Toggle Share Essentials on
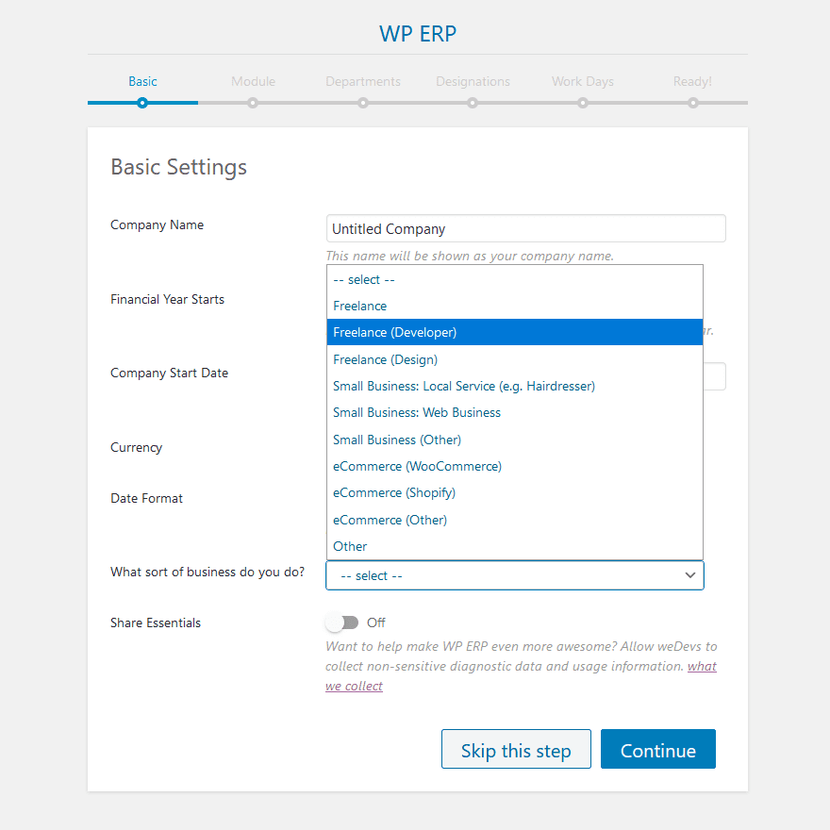Screen dimensions: 830x830 tap(343, 622)
